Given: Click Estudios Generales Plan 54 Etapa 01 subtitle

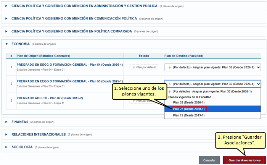Looking at the screenshot, I should coord(40,70).
